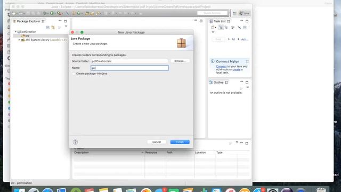Image resolution: width=341 pixels, height=192 pixels.
Task: Toggle Scheduled view icon in Task List
Action: click(x=226, y=27)
